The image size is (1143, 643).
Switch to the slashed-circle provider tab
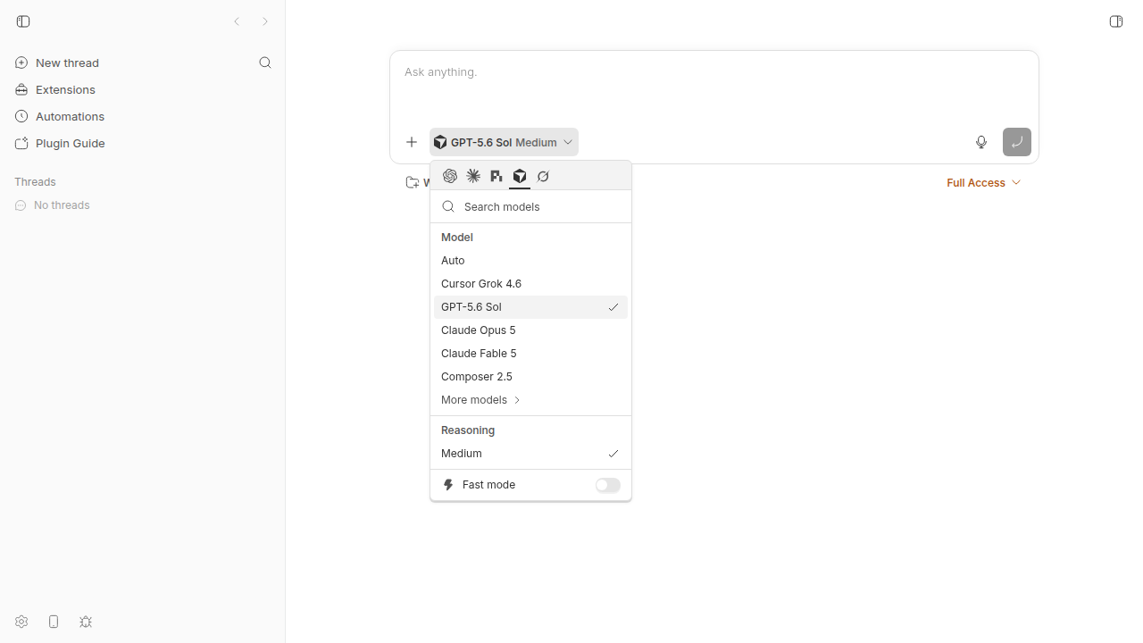(543, 176)
